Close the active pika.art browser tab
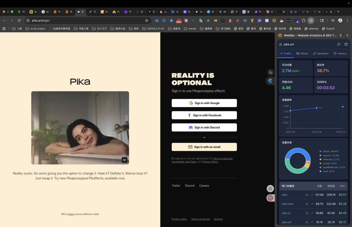The image size is (352, 227). tap(82, 12)
